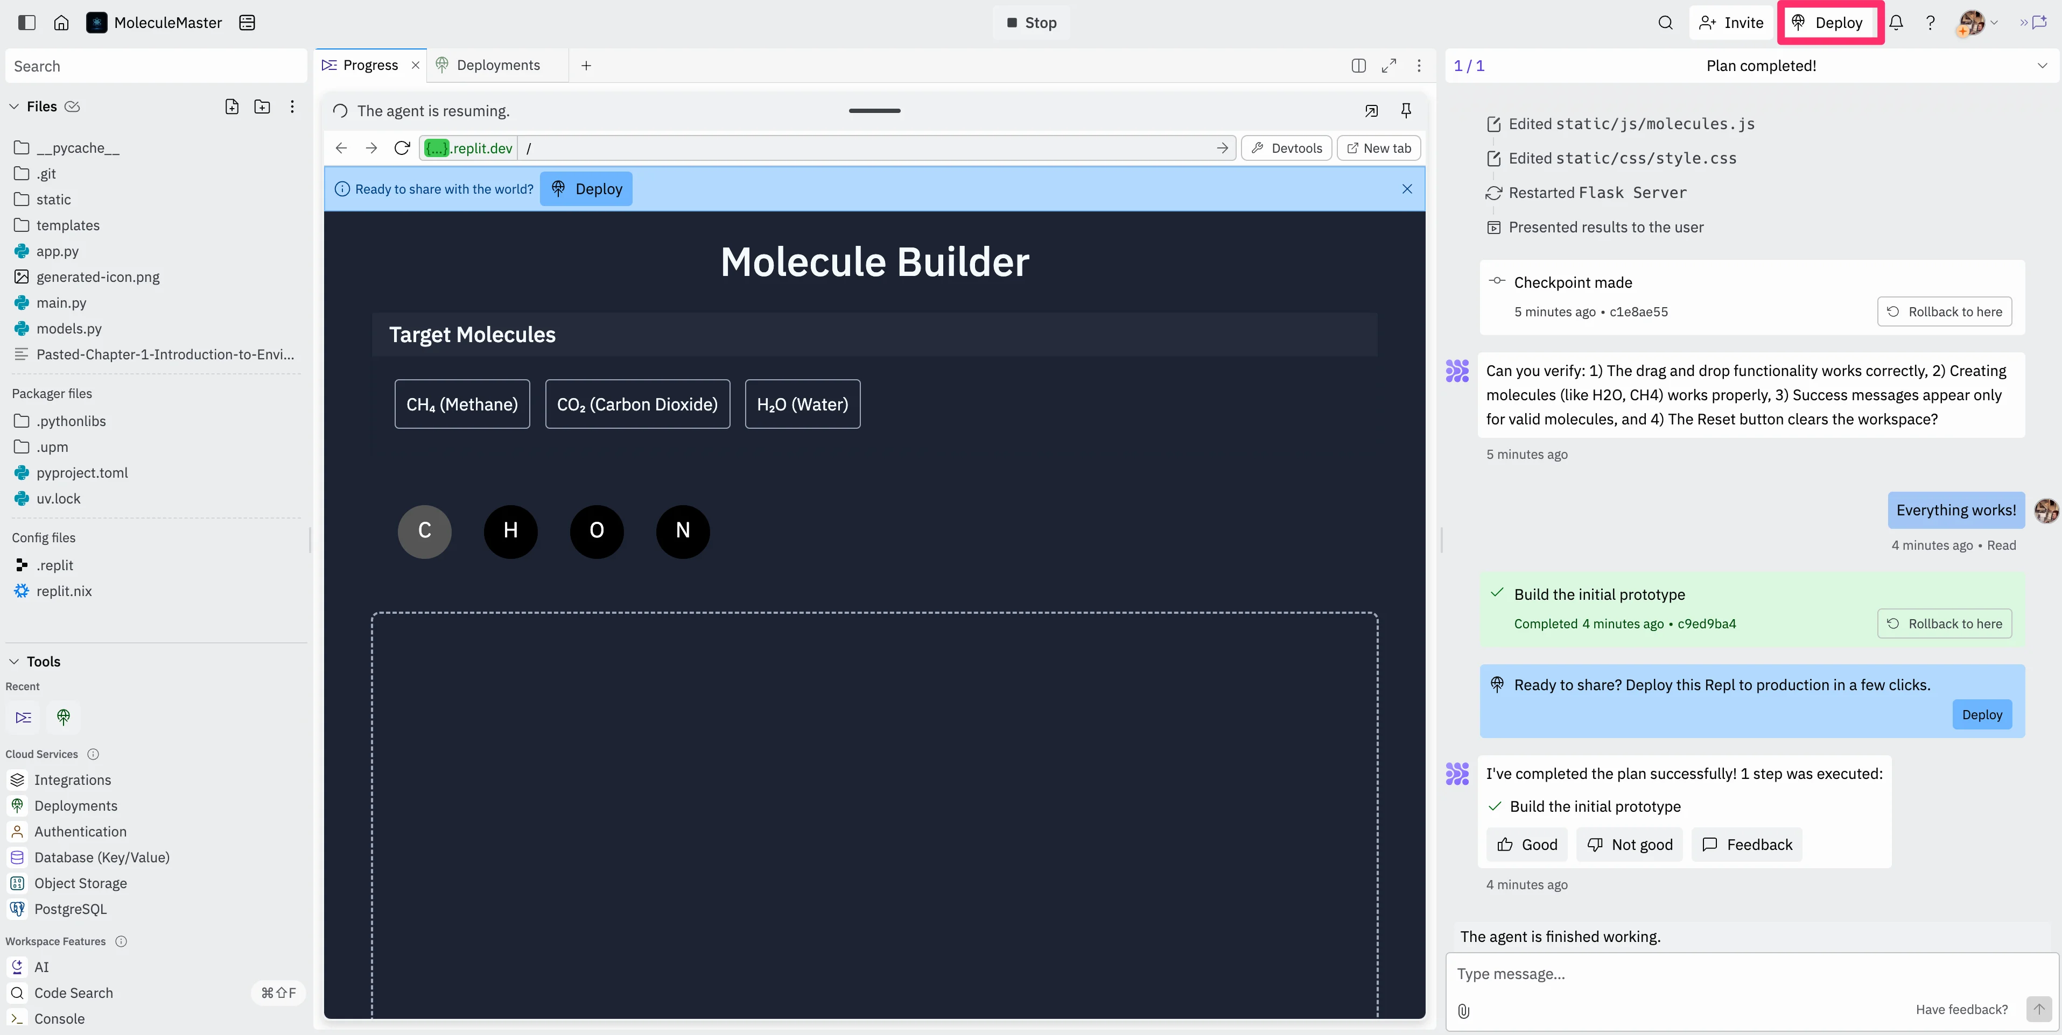
Task: Click the search magnifier in header
Action: [1665, 23]
